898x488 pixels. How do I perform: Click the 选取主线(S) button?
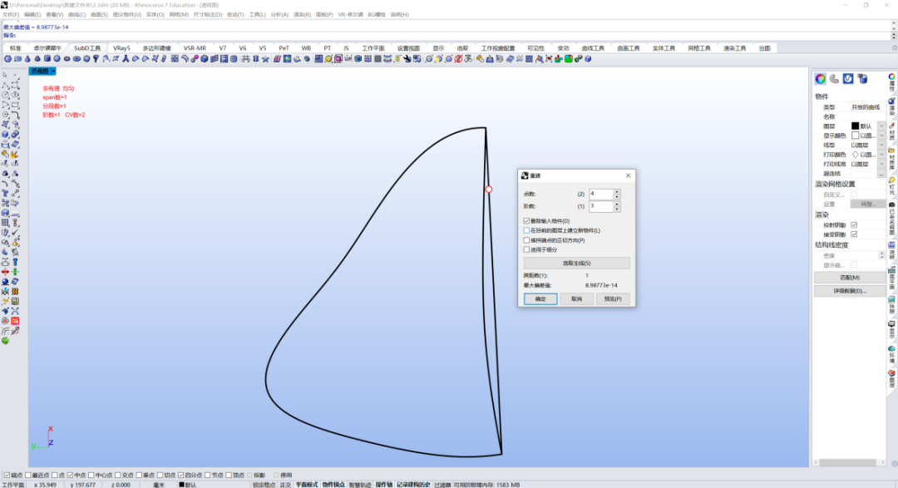tap(577, 263)
